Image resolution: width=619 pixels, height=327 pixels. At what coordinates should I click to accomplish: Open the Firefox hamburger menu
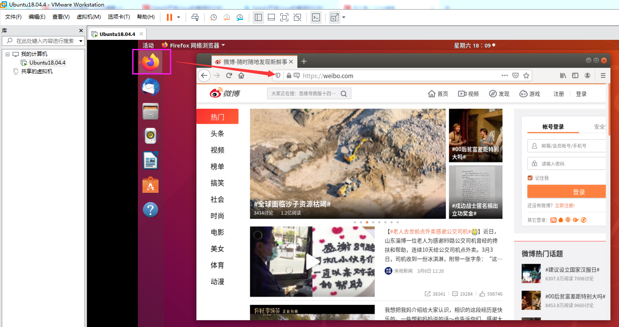(603, 75)
